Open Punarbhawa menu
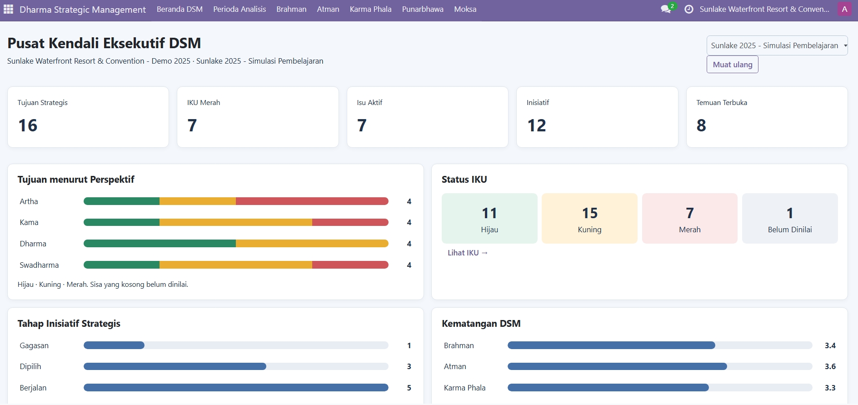 [x=423, y=9]
